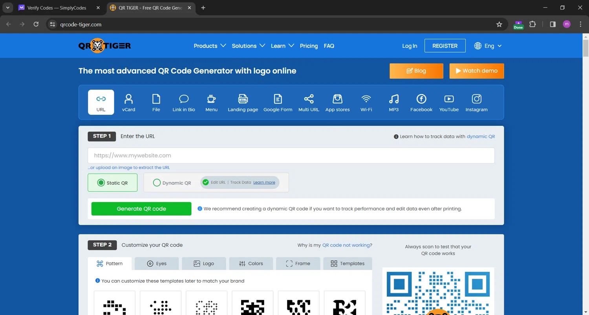This screenshot has width=589, height=315.
Task: Choose the Instagram QR type
Action: pyautogui.click(x=477, y=103)
